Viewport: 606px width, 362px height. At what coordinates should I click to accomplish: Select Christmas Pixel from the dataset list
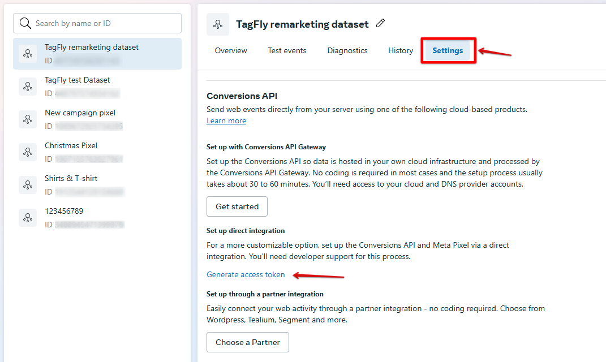(71, 146)
